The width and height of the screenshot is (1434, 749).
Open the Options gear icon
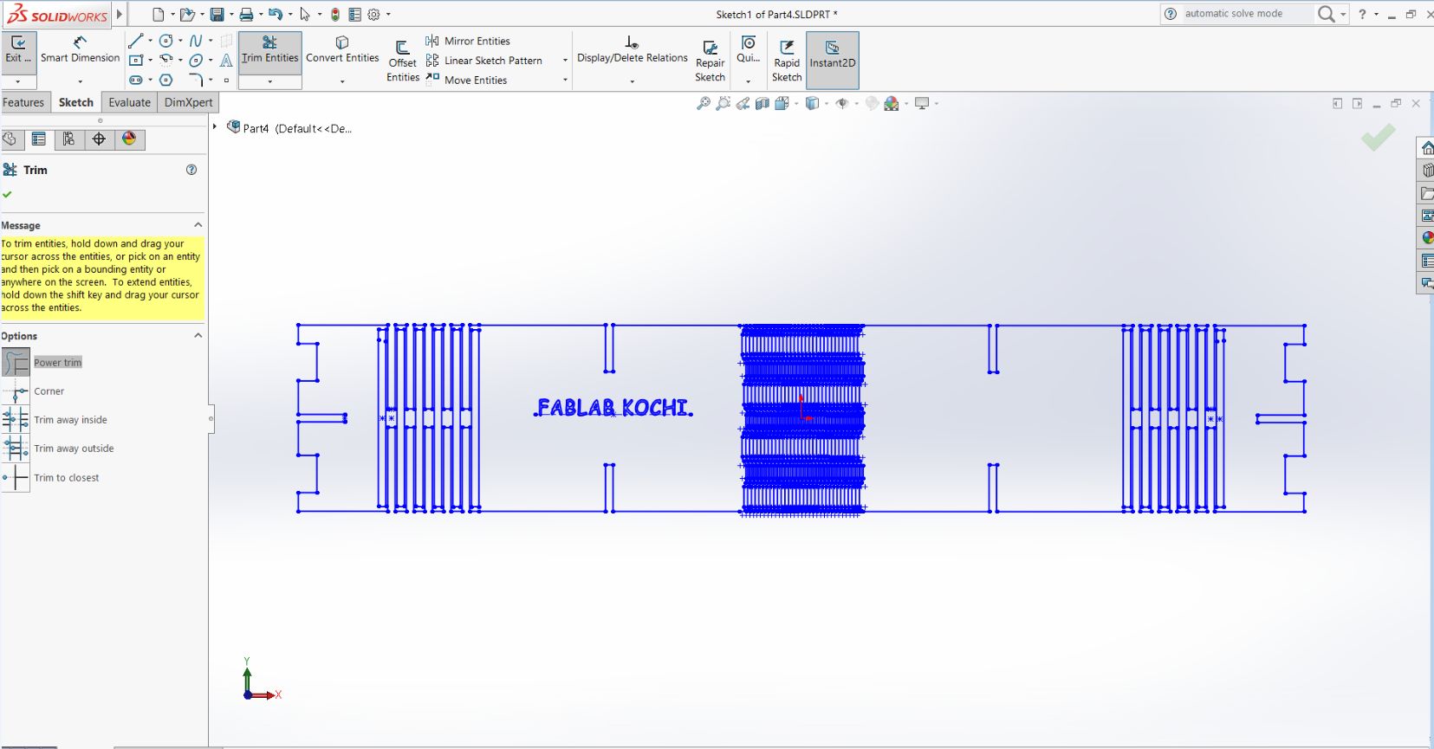374,14
